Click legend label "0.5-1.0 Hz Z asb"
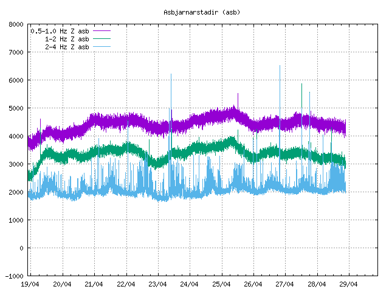This screenshot has height=292, width=389. [x=60, y=31]
